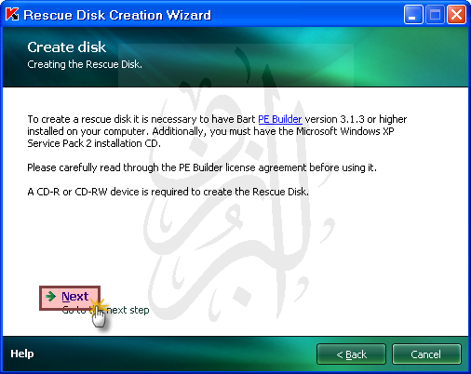Click the green arrow beside Next
Screen dimensions: 471x374
[50, 296]
